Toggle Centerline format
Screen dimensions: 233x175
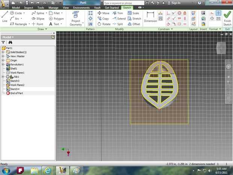click(x=212, y=18)
